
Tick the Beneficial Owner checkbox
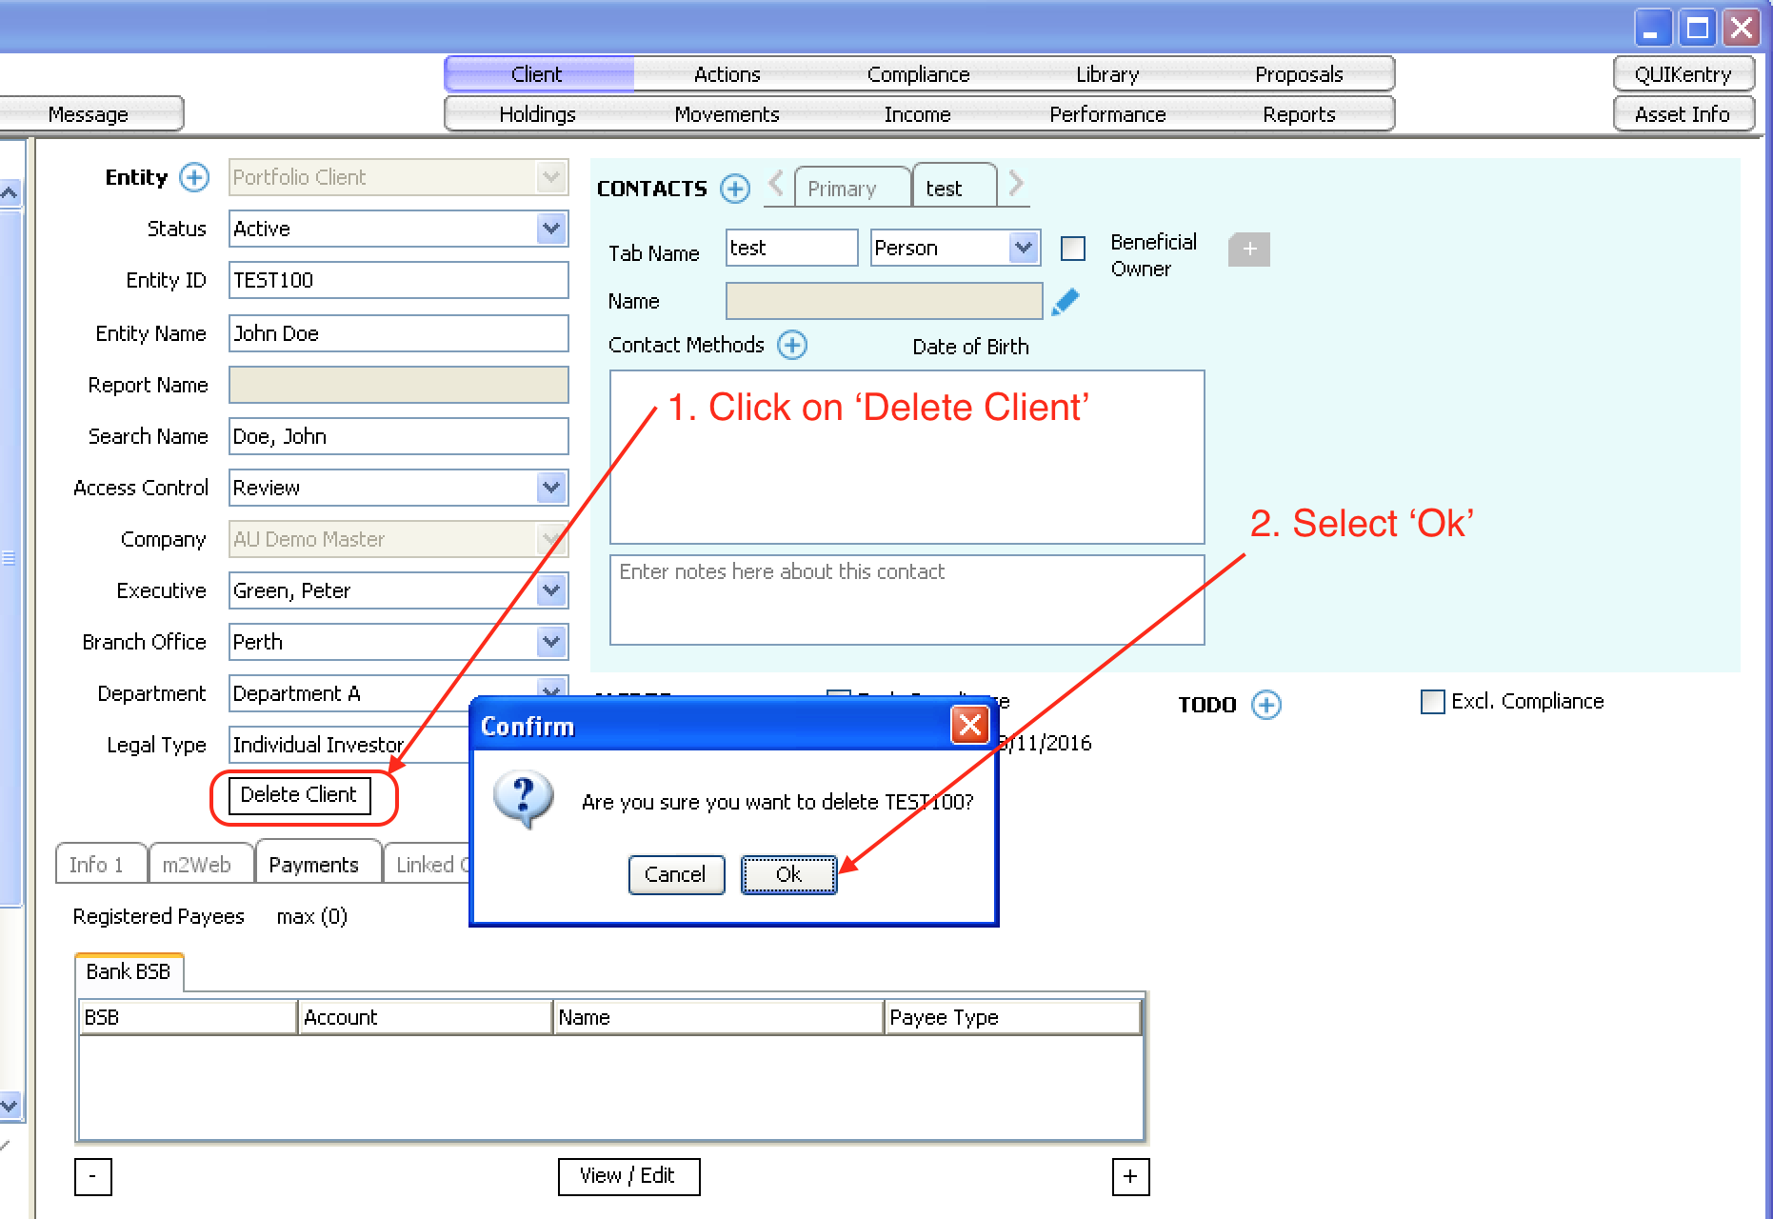tap(1073, 249)
